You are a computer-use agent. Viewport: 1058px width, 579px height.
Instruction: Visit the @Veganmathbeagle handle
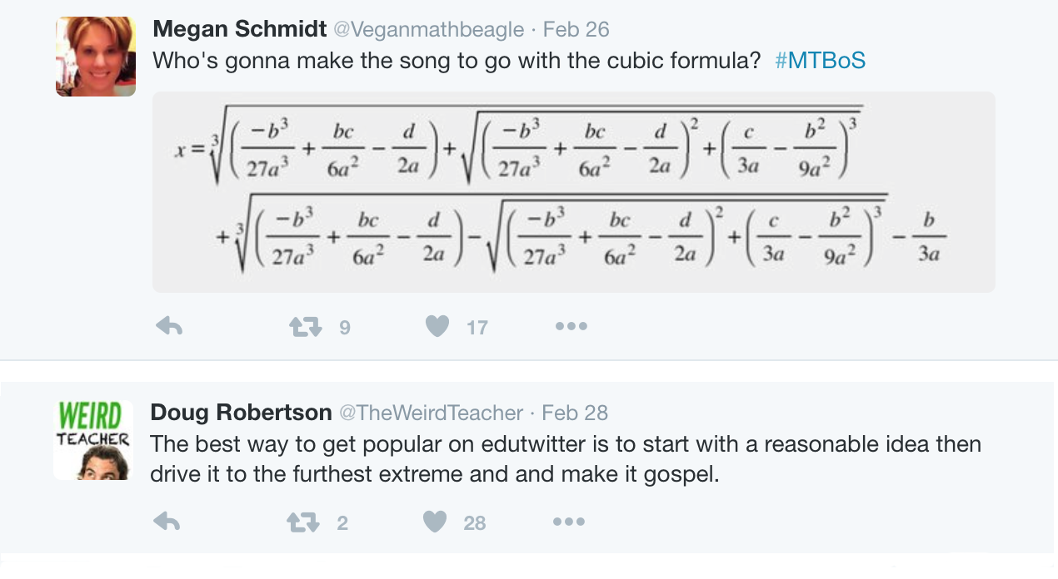pos(428,30)
